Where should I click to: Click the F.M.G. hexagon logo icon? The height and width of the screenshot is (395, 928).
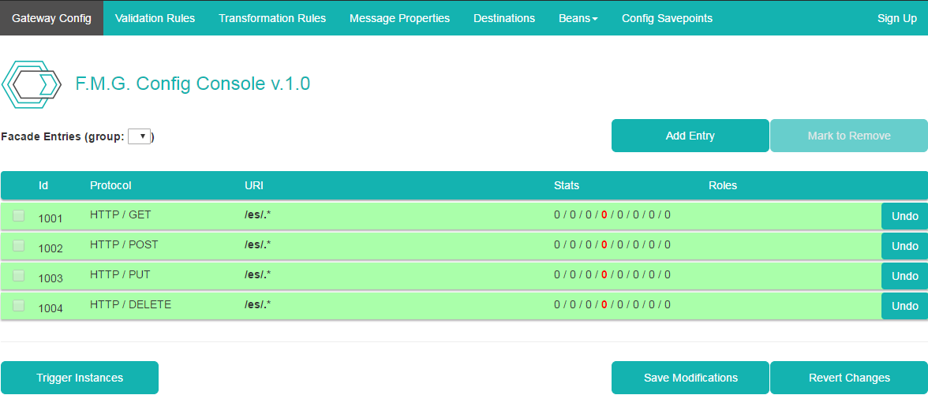click(32, 84)
